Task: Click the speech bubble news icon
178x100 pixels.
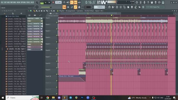Action: point(159,2)
